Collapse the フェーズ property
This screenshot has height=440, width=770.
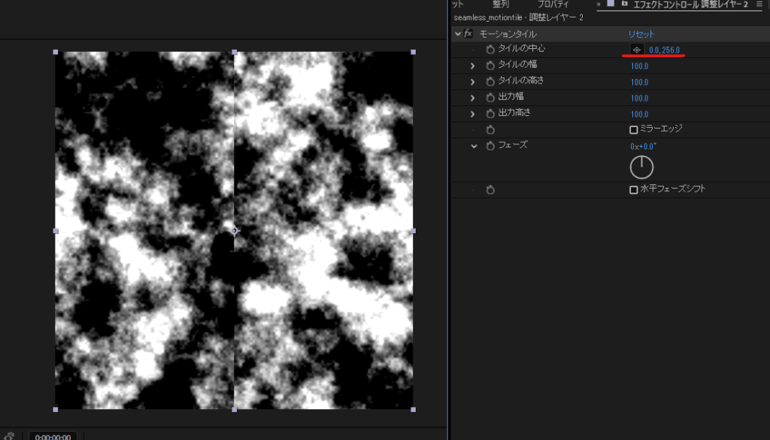tap(474, 146)
